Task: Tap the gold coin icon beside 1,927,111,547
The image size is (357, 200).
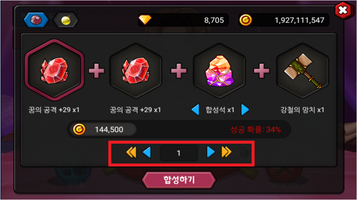Action: pyautogui.click(x=245, y=20)
